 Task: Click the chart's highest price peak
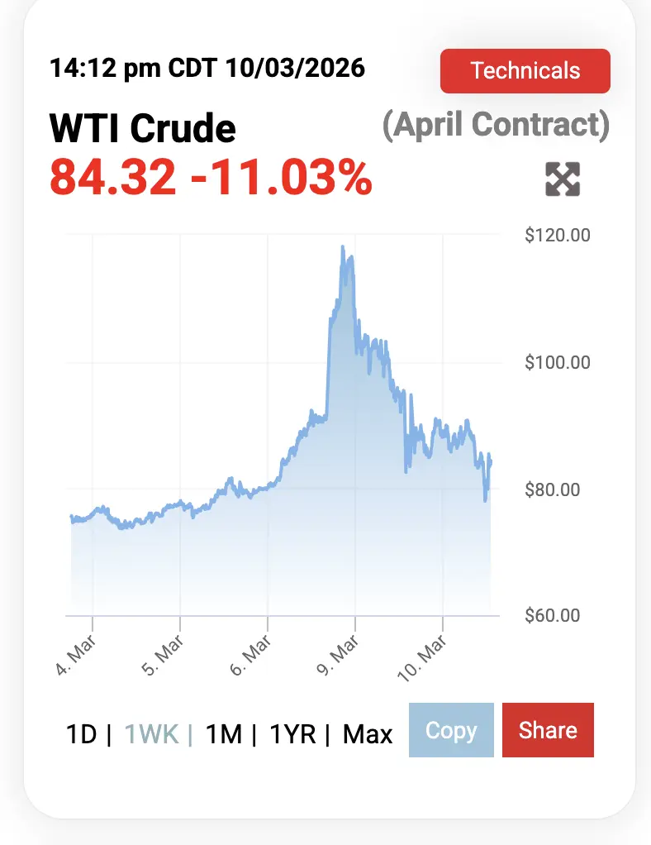click(342, 246)
